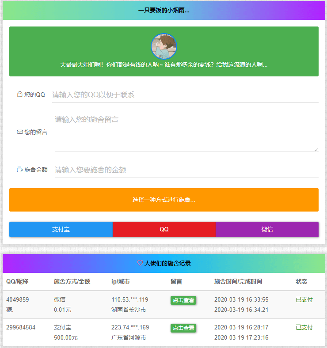Click 微信 method text in first row
This screenshot has width=327, height=348.
[x=60, y=299]
